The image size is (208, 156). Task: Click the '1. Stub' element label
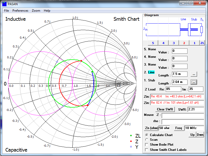[x=149, y=80]
